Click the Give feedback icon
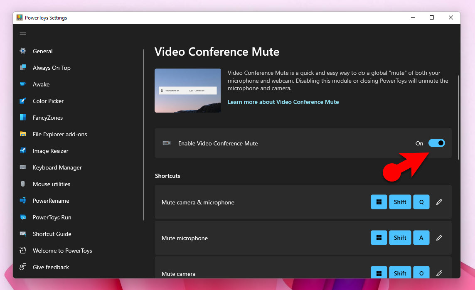This screenshot has height=290, width=475. coord(23,267)
